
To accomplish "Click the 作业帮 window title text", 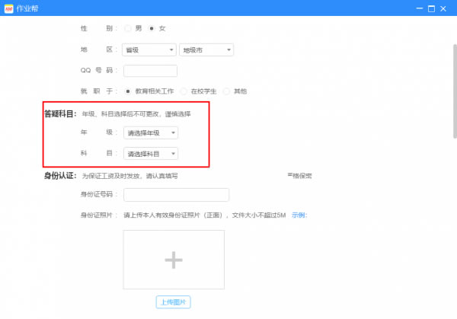I will [x=29, y=8].
